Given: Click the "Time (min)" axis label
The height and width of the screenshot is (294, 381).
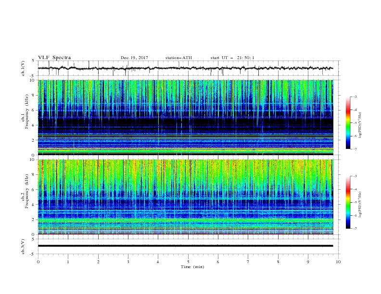Looking at the screenshot, I should point(192,267).
